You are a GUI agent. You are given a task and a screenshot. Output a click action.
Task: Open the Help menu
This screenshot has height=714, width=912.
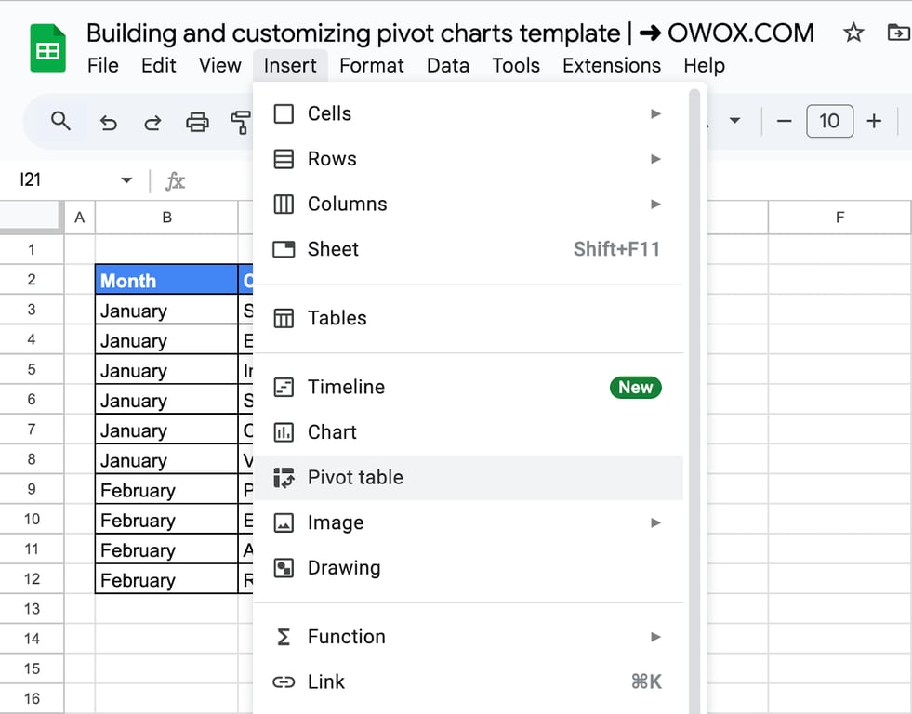click(x=705, y=66)
